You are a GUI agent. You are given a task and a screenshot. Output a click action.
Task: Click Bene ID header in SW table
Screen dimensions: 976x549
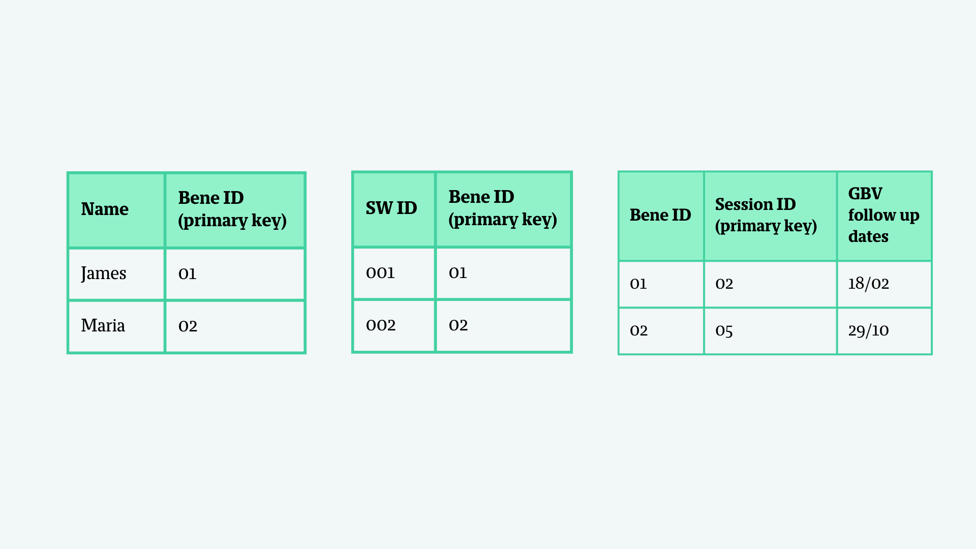503,209
